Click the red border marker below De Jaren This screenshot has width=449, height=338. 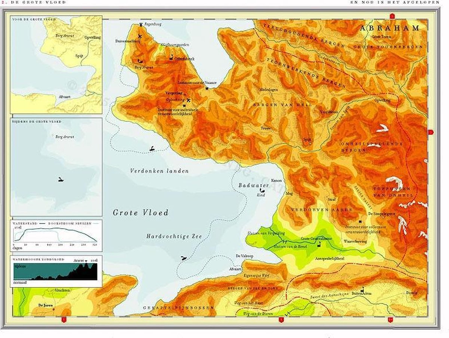pos(64,319)
